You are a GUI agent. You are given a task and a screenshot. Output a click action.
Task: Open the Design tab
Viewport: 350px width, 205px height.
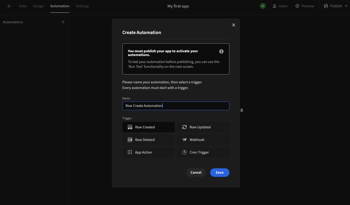click(38, 6)
